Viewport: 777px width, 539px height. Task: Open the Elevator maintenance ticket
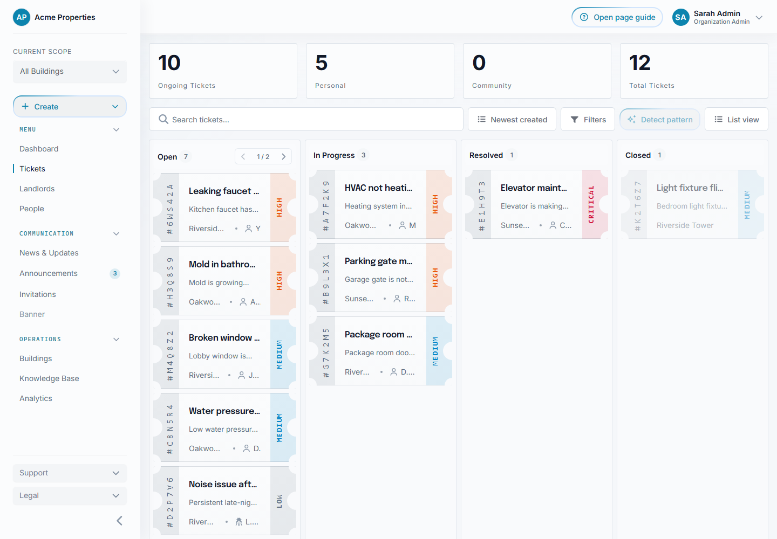coord(536,204)
